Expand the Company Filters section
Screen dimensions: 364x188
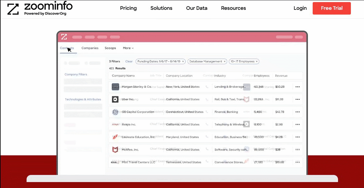tap(76, 75)
